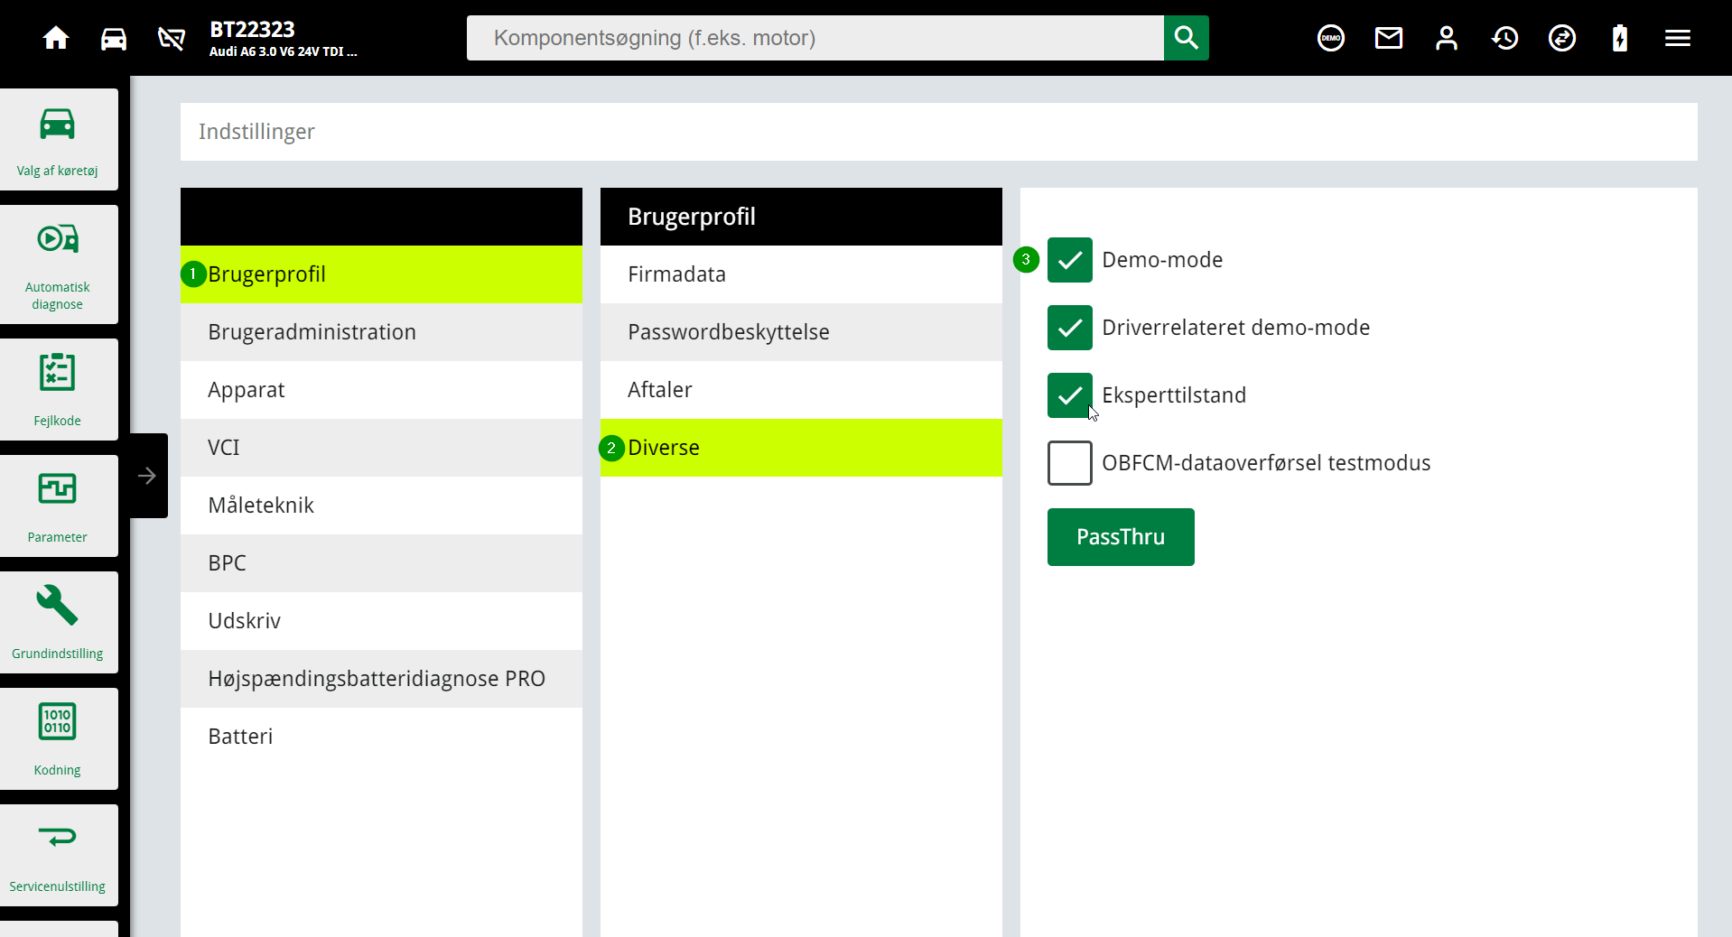1732x937 pixels.
Task: Open Kodning in the sidebar
Action: [x=58, y=738]
